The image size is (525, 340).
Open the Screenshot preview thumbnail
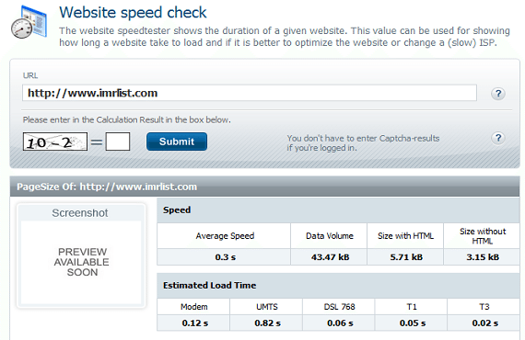(x=81, y=255)
